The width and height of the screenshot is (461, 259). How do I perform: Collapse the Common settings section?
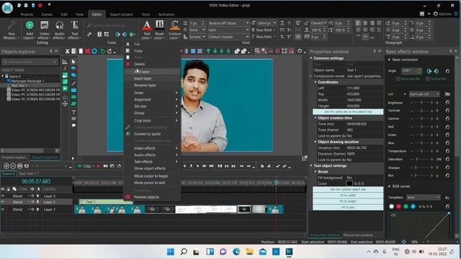click(311, 58)
